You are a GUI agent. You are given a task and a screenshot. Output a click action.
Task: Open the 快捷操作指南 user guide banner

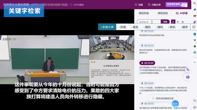[x=176, y=5]
